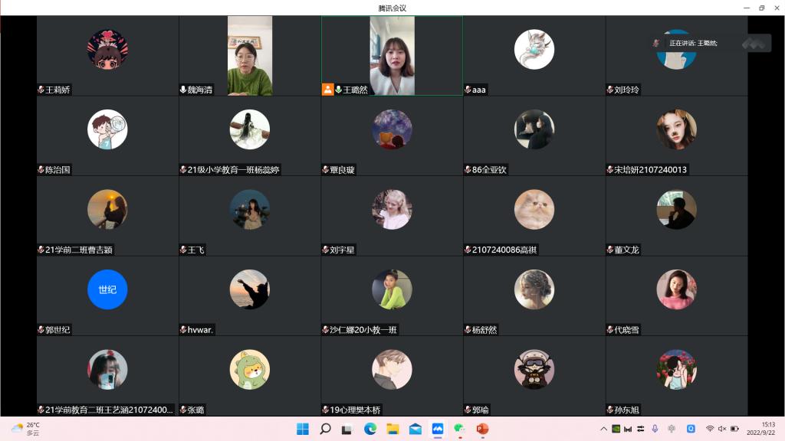
Task: Select 魏海清's video feed tile
Action: (250, 55)
